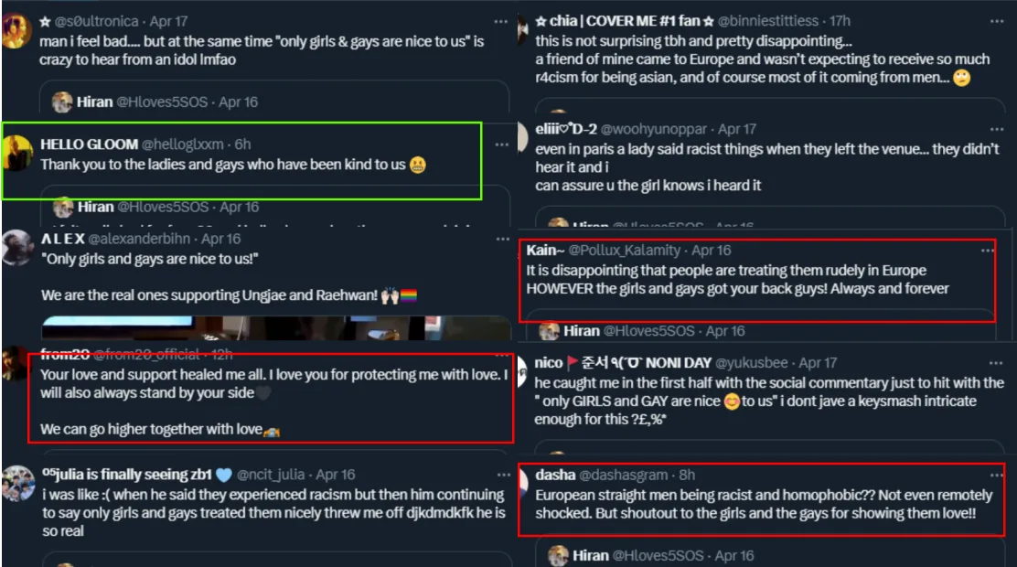Open HELLO GLOOM profile avatar
The height and width of the screenshot is (567, 1017).
point(17,154)
